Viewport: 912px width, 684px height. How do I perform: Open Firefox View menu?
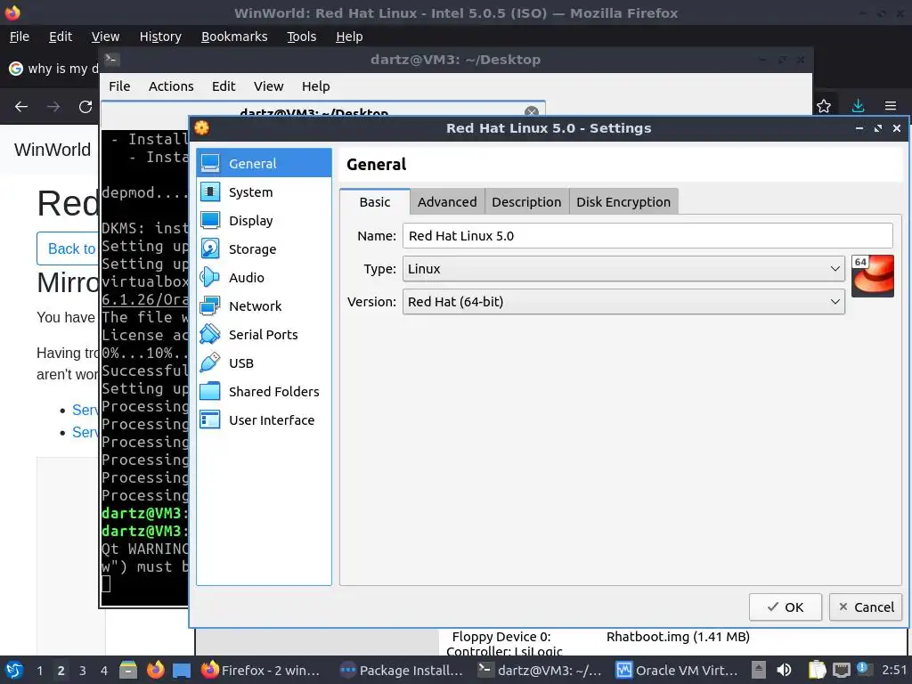pyautogui.click(x=105, y=37)
